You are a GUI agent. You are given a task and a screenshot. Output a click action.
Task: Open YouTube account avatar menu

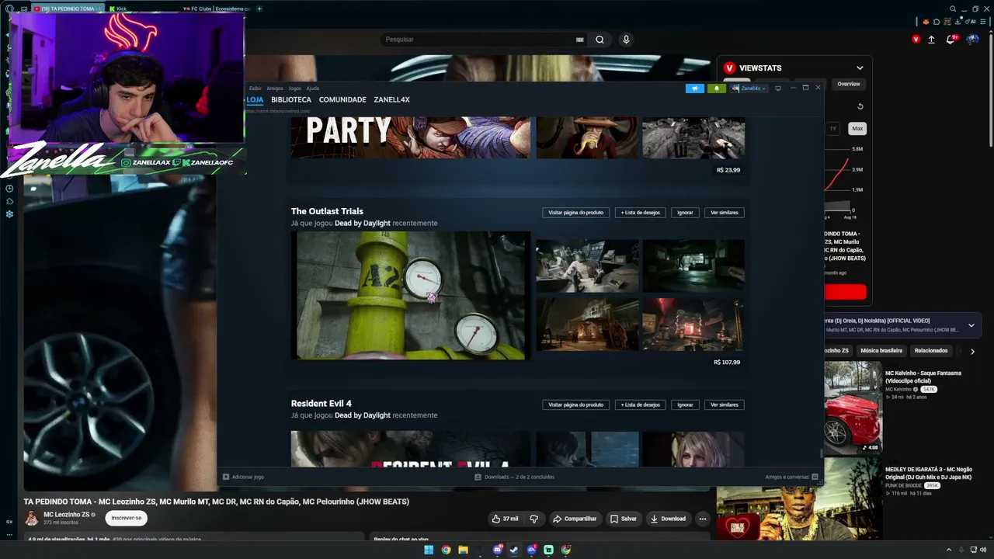click(x=972, y=40)
